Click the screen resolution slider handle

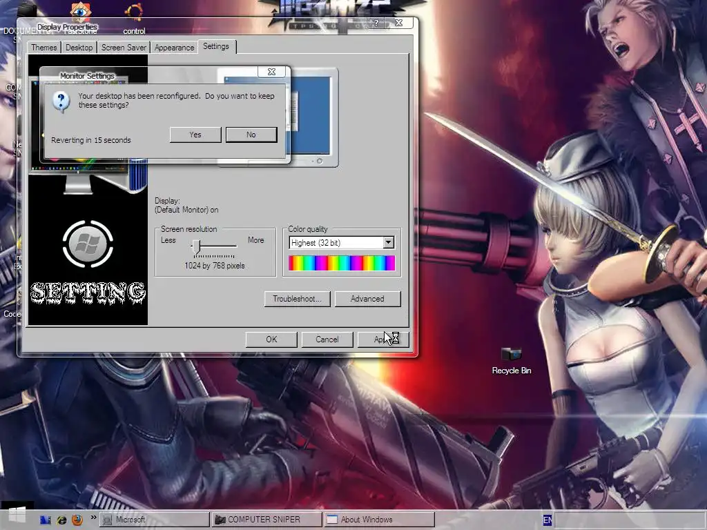[197, 246]
